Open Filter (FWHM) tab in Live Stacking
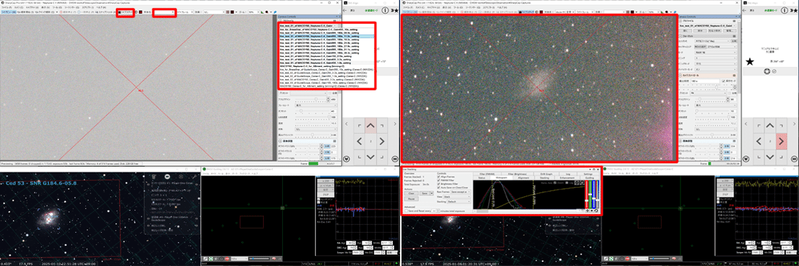This screenshot has width=799, height=266. pos(487,174)
